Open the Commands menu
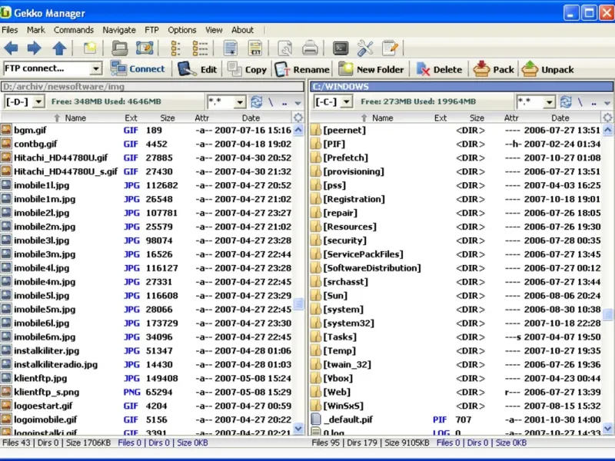Image resolution: width=615 pixels, height=461 pixels. [74, 30]
